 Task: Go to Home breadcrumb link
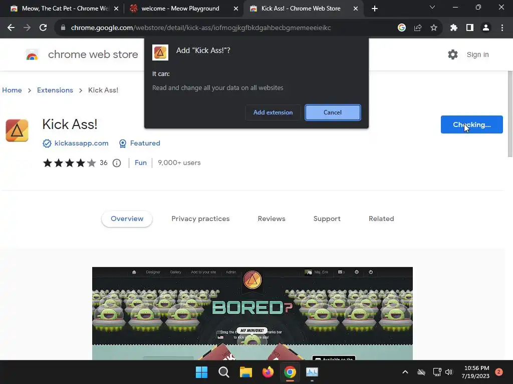[12, 90]
